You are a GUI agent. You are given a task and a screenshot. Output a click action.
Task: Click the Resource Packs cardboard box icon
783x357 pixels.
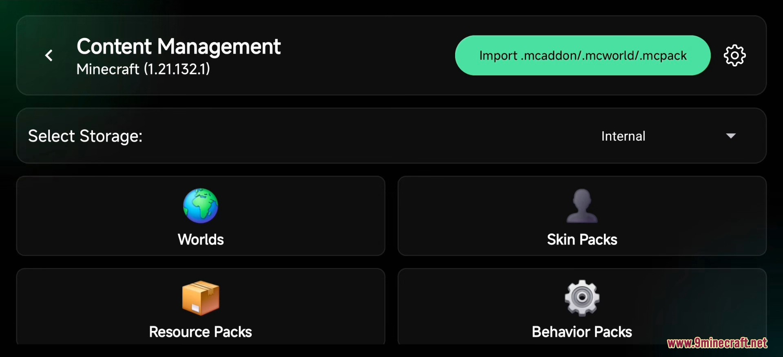201,298
